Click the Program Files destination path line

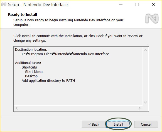pyautogui.click(x=65, y=54)
